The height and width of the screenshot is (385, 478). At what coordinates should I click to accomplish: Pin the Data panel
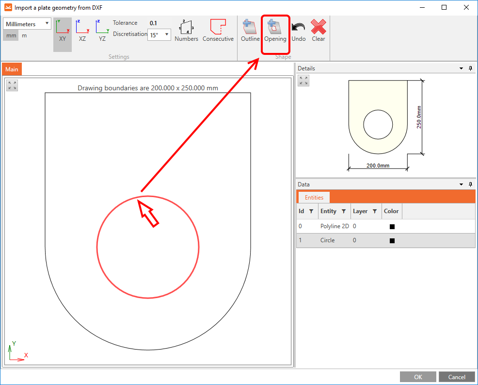click(470, 184)
